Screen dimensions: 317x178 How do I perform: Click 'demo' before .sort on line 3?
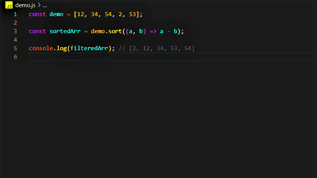[98, 31]
